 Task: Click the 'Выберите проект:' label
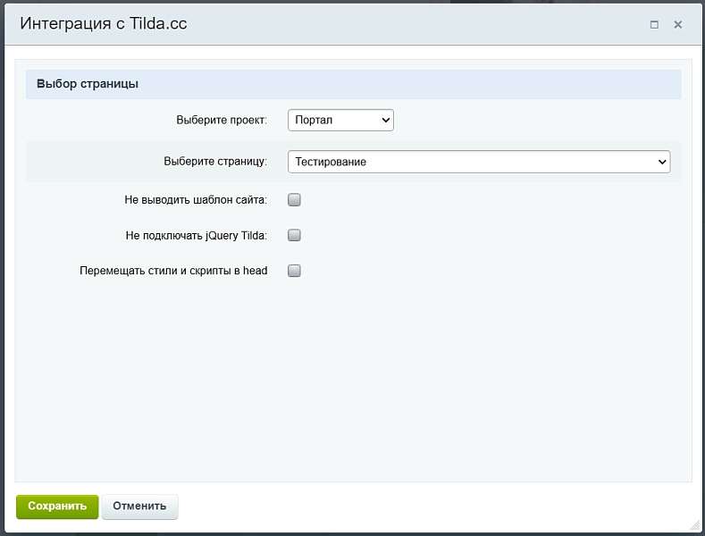[x=222, y=120]
